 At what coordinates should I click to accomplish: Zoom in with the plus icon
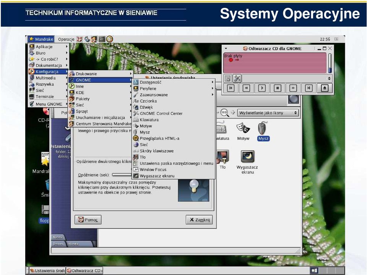click(233, 112)
